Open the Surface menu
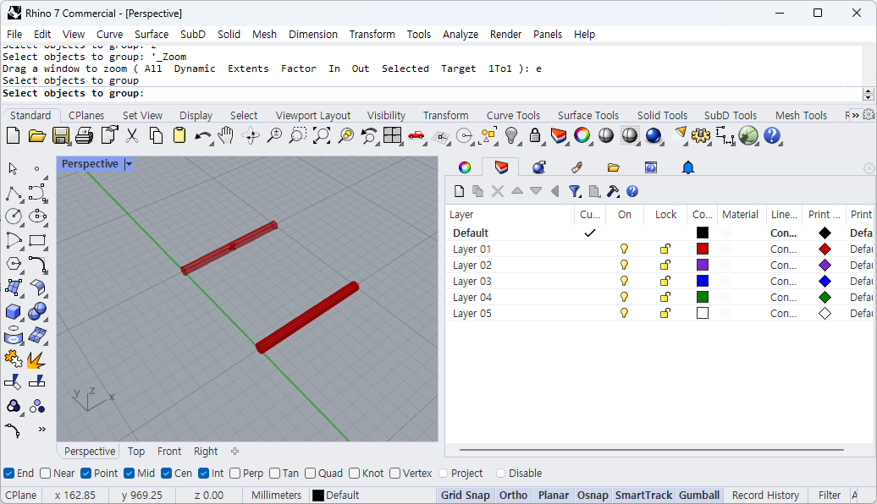This screenshot has height=504, width=877. coord(151,34)
